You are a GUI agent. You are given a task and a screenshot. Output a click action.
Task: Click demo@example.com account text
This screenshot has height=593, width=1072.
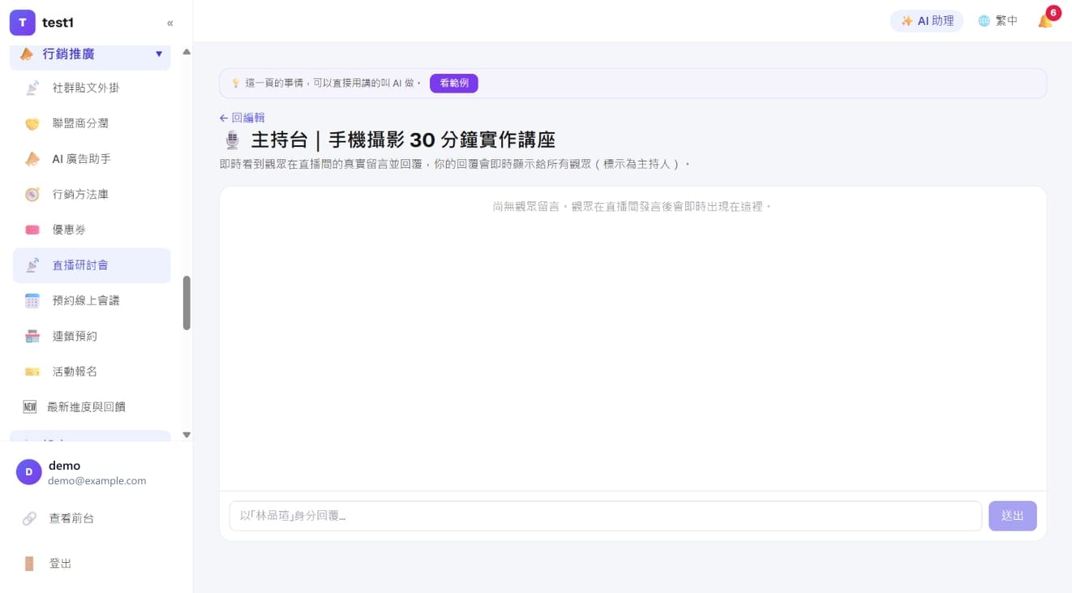[97, 481]
